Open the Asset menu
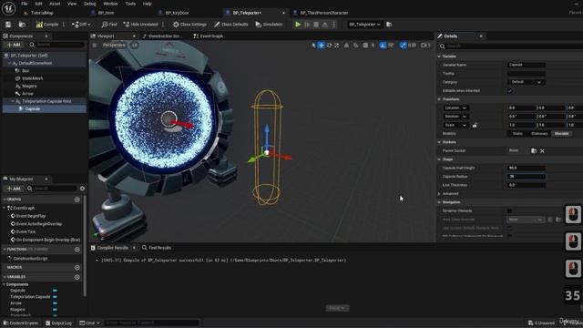Viewport: 583px width, 328px height. (55, 4)
